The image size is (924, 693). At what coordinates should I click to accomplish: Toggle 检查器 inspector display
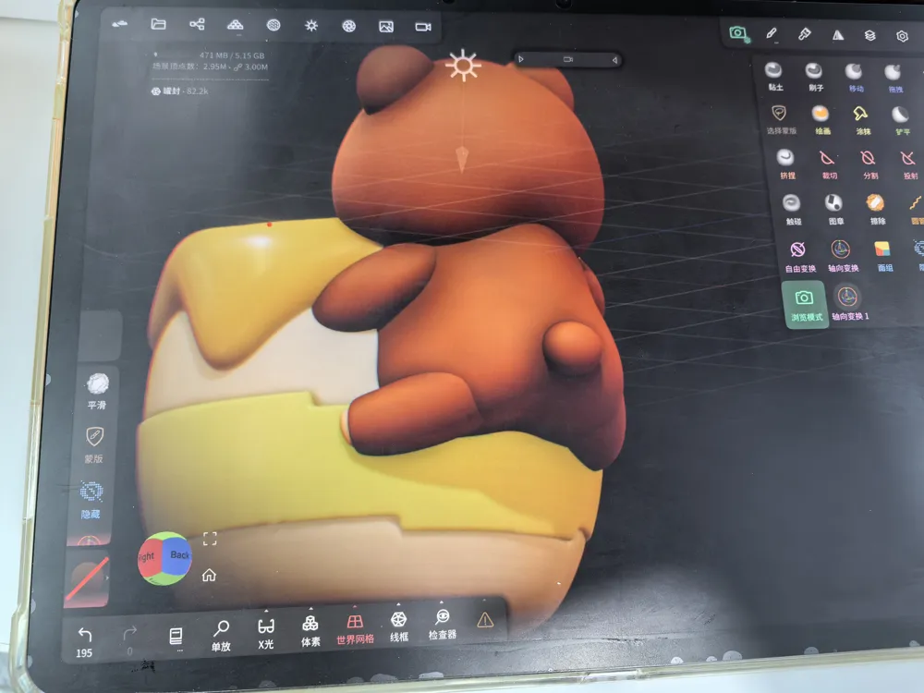442,624
